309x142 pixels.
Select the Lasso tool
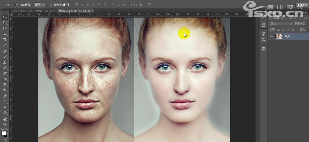(x=5, y=28)
